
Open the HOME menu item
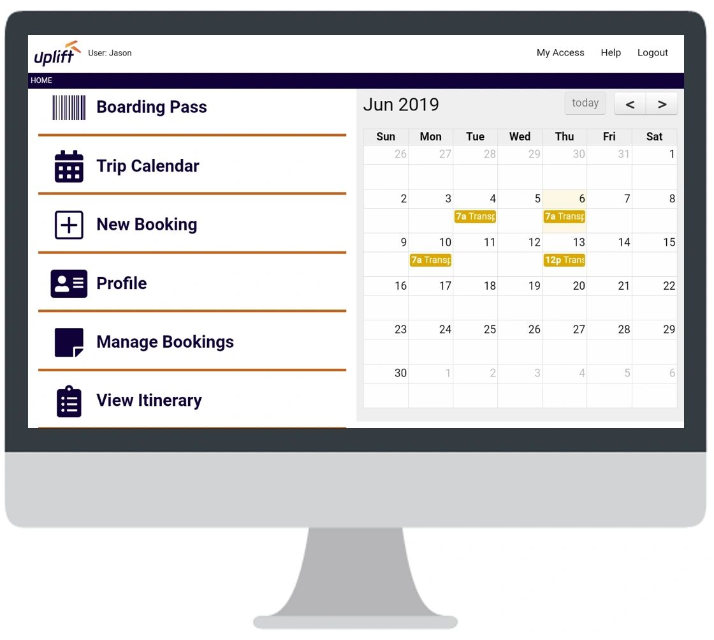click(41, 80)
